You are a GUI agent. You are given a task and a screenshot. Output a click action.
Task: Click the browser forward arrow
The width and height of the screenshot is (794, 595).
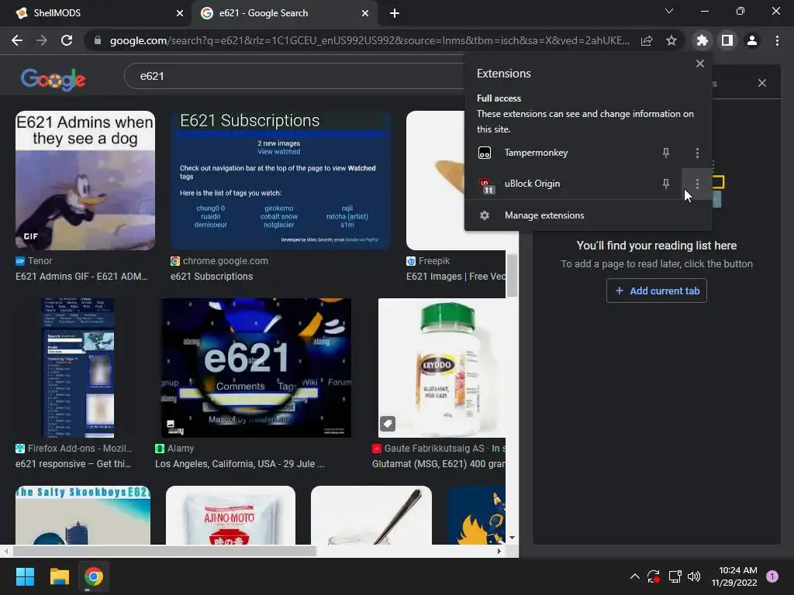point(42,40)
